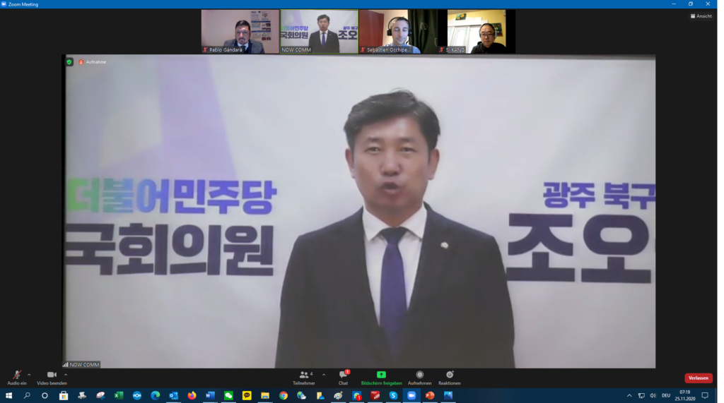The width and height of the screenshot is (724, 403).
Task: Open the Ansicht view menu
Action: (701, 16)
